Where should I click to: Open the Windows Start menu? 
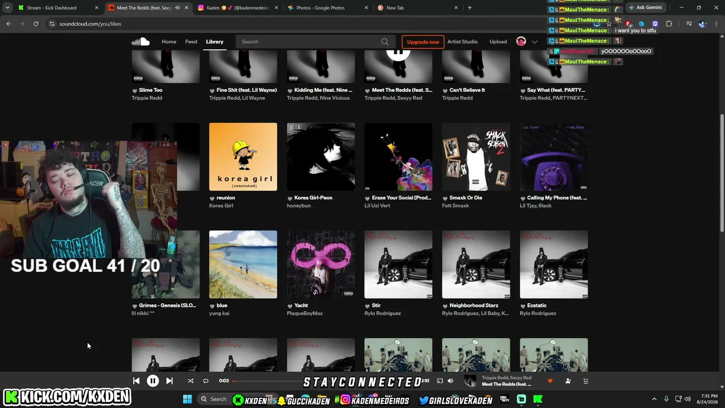tap(187, 399)
